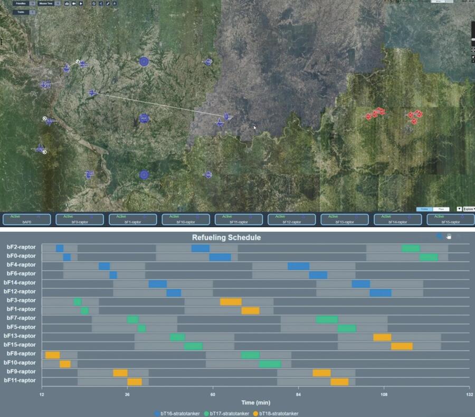Image resolution: width=475 pixels, height=417 pixels.
Task: Click the cloud upload icon after Mission Time
Action: coord(66,4)
